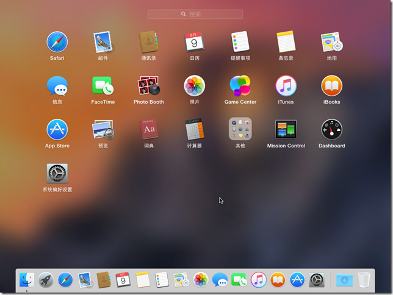Open Downloads folder in the Dock
The height and width of the screenshot is (295, 393).
[x=345, y=280]
